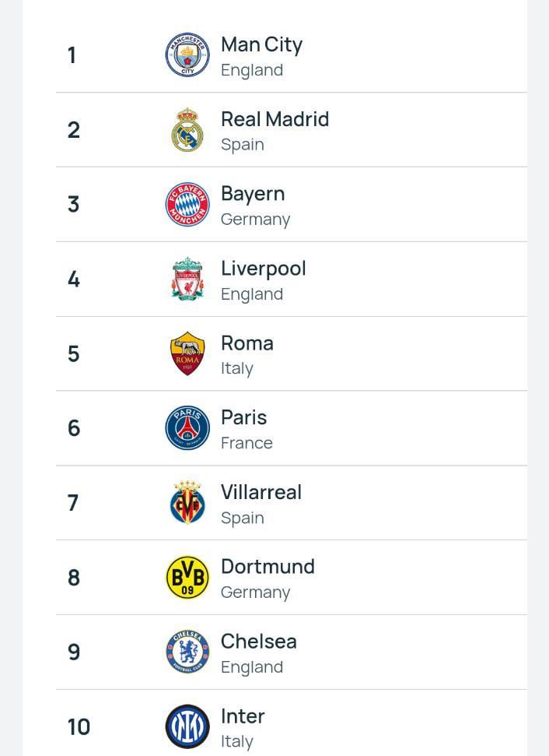Click the Chelsea club crest
Screen dimensions: 549x756
187,652
